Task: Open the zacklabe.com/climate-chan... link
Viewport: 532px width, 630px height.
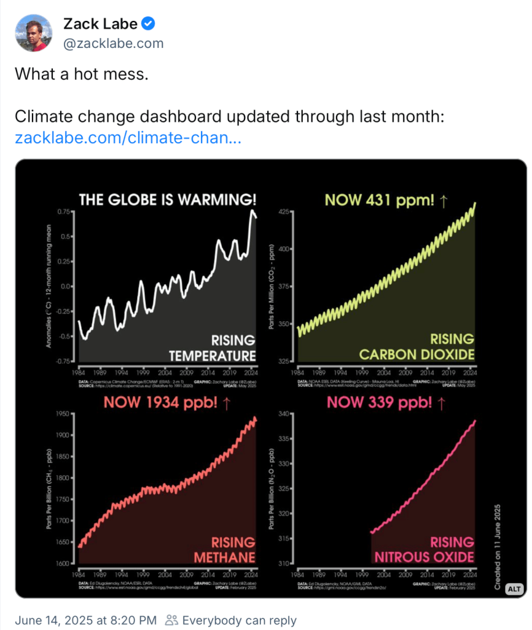Action: click(128, 138)
